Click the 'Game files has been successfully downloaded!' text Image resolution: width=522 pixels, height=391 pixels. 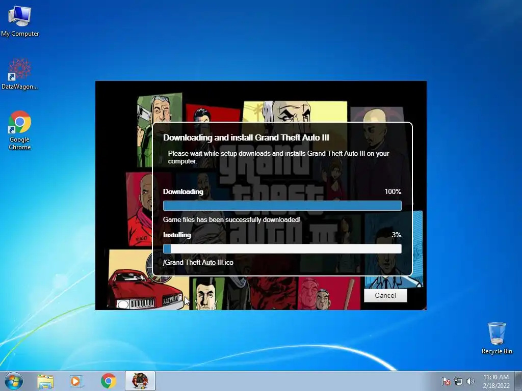(x=232, y=220)
